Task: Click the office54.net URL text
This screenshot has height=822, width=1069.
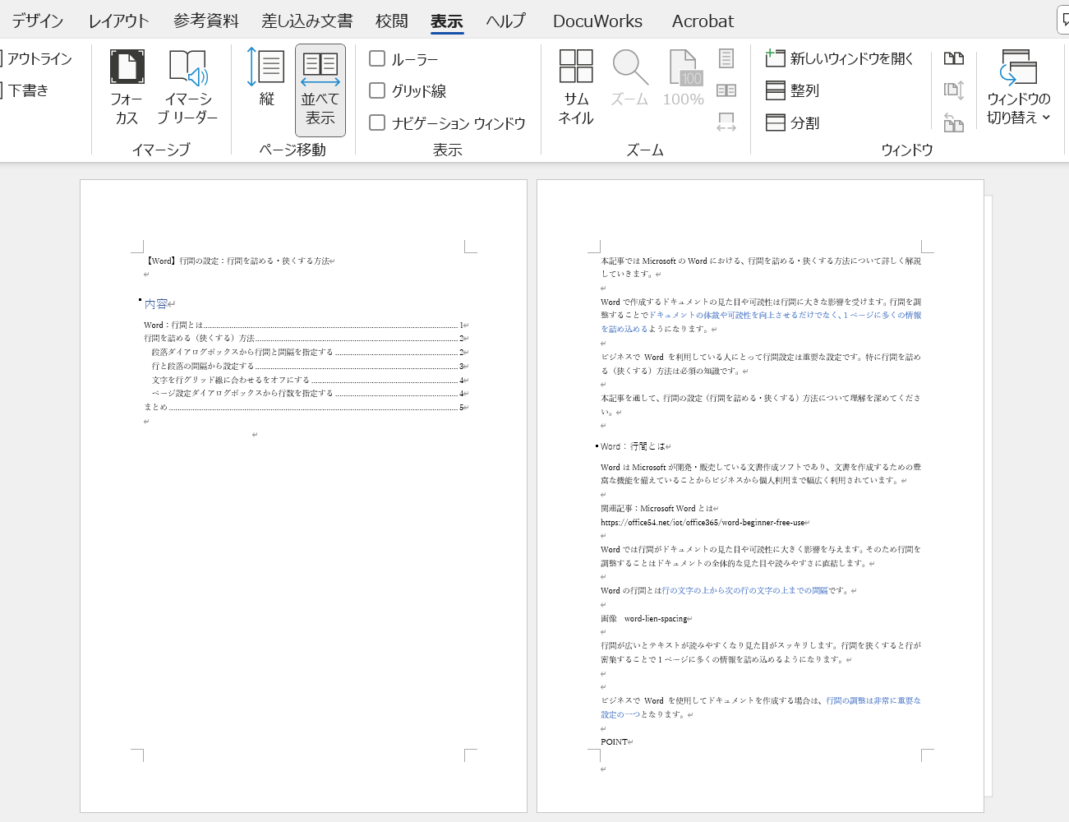Action: (x=703, y=522)
